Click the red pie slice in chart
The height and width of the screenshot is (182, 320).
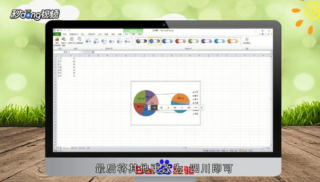point(139,108)
